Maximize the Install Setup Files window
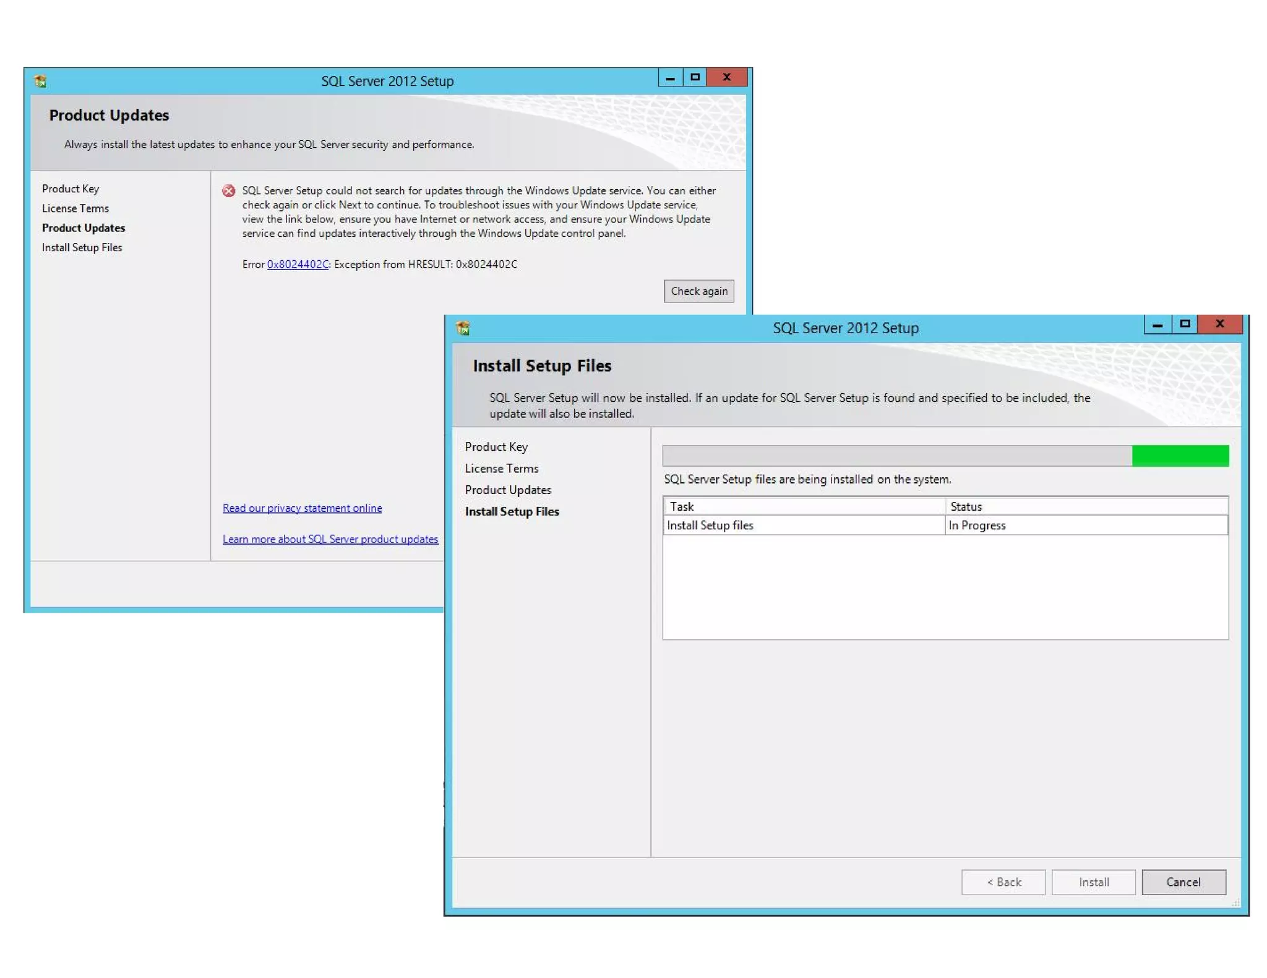The height and width of the screenshot is (978, 1267). coord(1185,324)
